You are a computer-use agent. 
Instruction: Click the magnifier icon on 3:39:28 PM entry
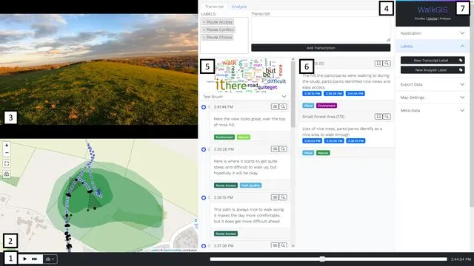tap(283, 149)
